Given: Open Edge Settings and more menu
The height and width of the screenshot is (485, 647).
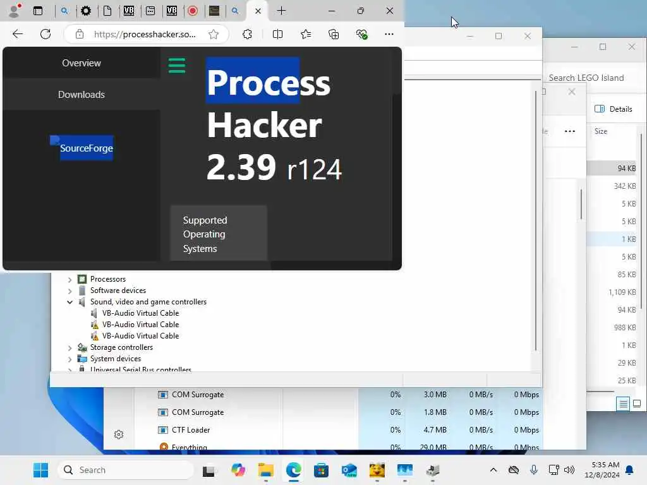Looking at the screenshot, I should pyautogui.click(x=389, y=34).
